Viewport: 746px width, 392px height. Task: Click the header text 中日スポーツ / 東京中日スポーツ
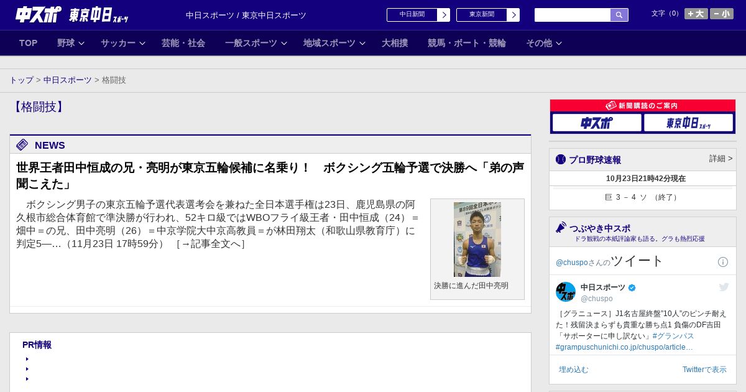pyautogui.click(x=246, y=16)
